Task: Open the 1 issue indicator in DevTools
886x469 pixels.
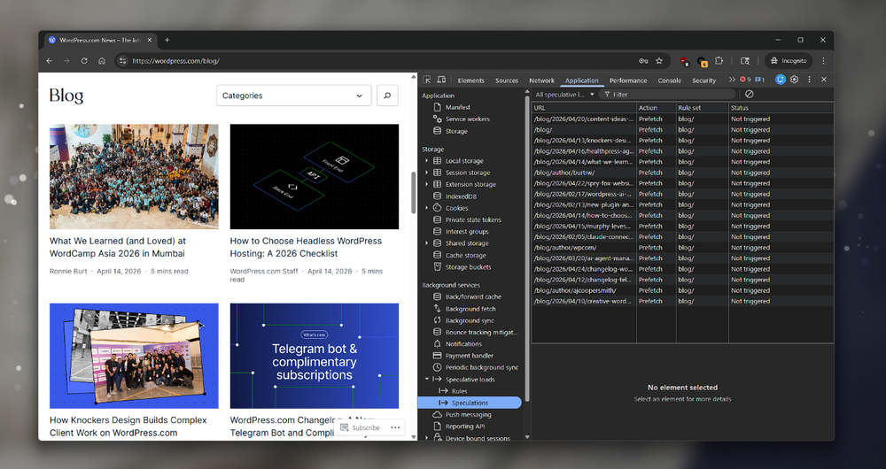Action: 760,80
